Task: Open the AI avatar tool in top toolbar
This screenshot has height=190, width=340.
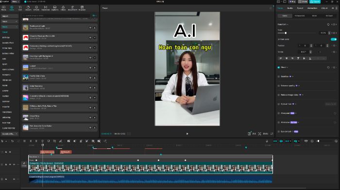Action: pyautogui.click(x=82, y=8)
